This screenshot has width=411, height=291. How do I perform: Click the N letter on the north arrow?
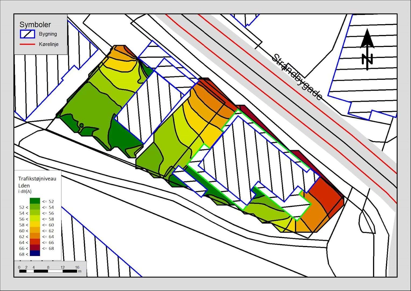pyautogui.click(x=367, y=59)
